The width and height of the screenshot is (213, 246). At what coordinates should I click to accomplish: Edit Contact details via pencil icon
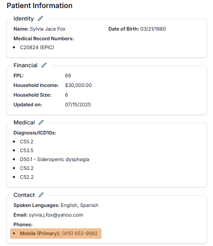[x=41, y=195]
